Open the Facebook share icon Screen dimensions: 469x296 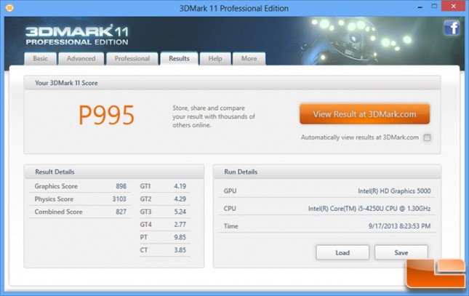tap(452, 28)
